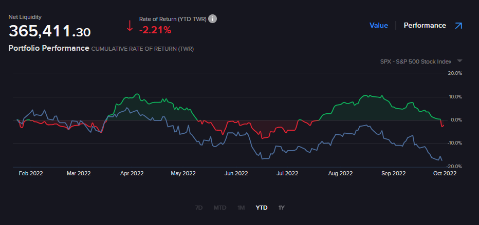479x225 pixels.
Task: Click the Portfolio Performance heading
Action: pyautogui.click(x=48, y=48)
